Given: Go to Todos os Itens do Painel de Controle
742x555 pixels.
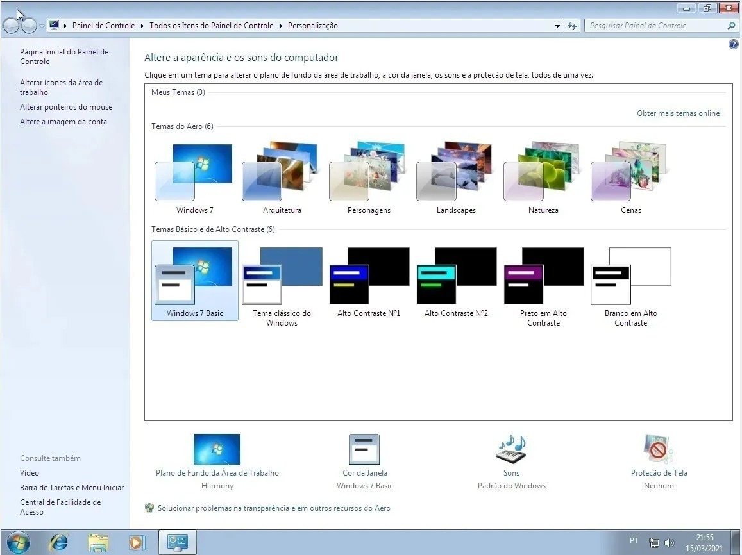Looking at the screenshot, I should (x=211, y=26).
